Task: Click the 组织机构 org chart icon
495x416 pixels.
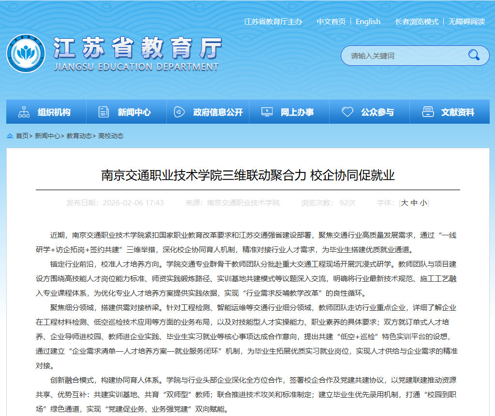Action: tap(24, 112)
